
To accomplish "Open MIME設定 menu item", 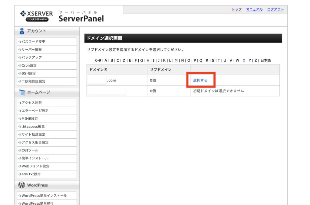I will pos(47,119).
